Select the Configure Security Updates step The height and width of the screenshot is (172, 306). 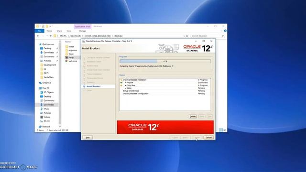click(98, 57)
